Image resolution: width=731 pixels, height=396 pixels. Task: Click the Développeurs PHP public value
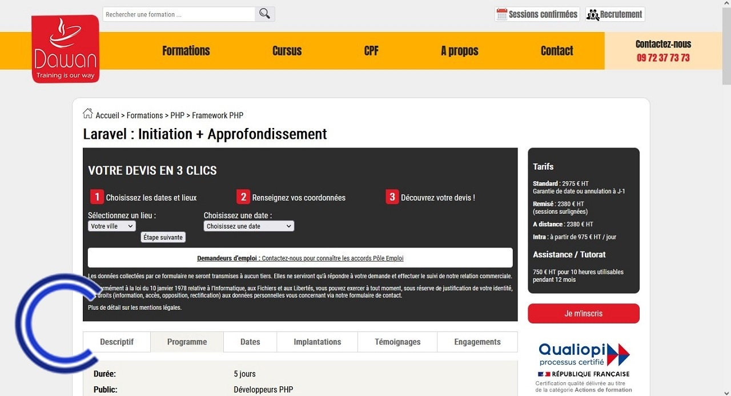pyautogui.click(x=263, y=390)
